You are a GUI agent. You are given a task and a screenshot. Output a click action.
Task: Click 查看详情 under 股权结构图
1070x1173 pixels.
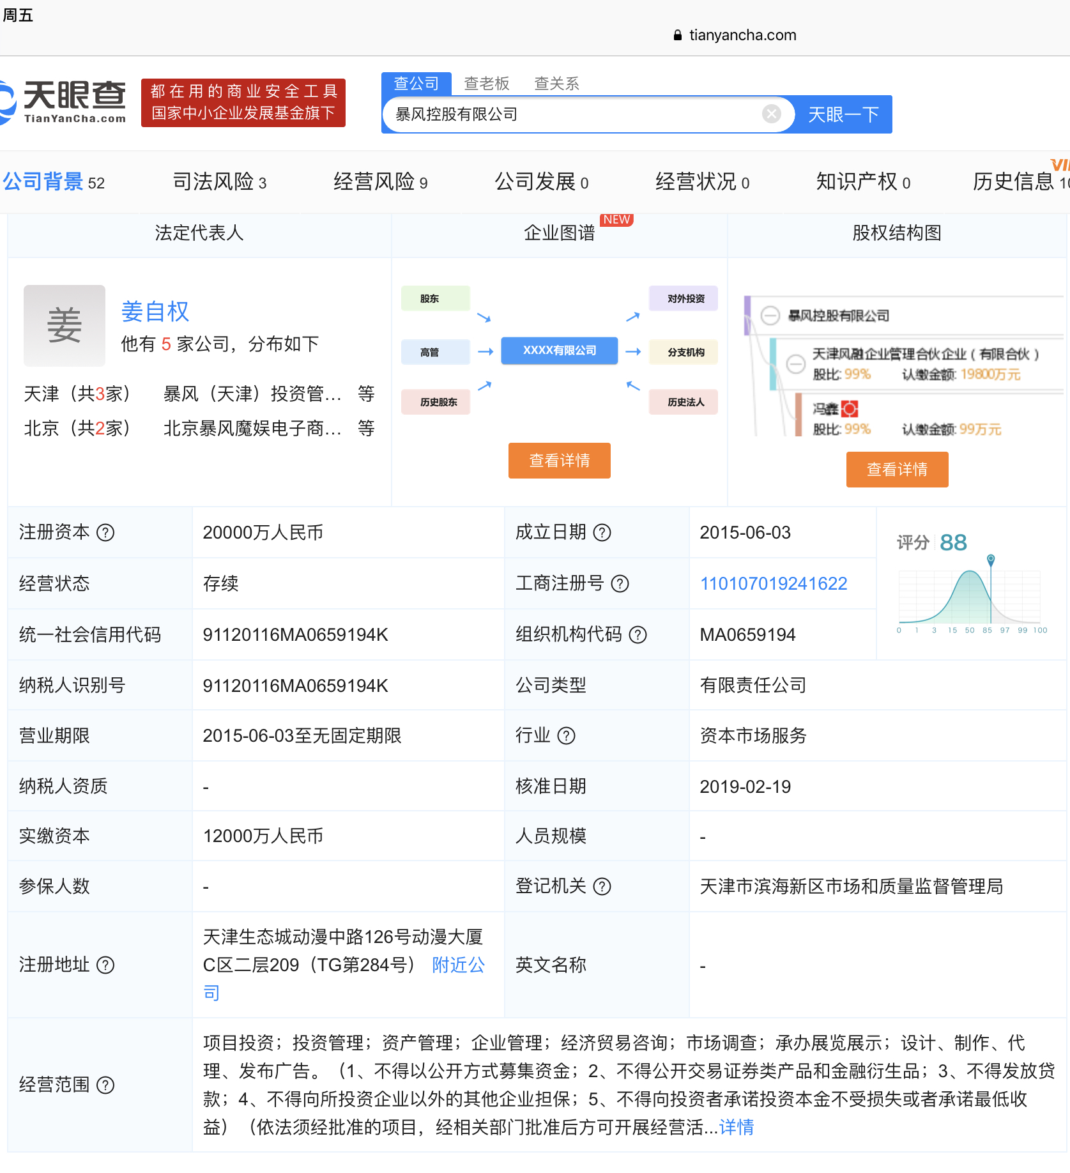point(898,470)
